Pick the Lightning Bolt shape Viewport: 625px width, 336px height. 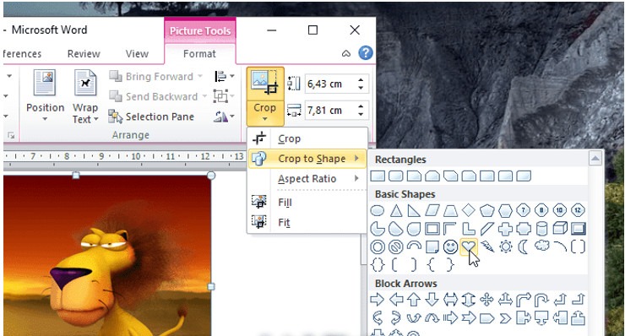point(486,247)
